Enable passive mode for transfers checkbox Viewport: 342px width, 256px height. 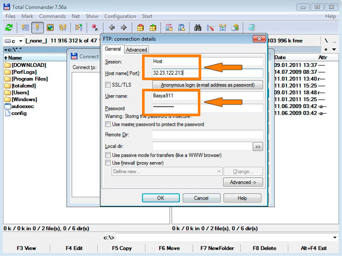(108, 155)
